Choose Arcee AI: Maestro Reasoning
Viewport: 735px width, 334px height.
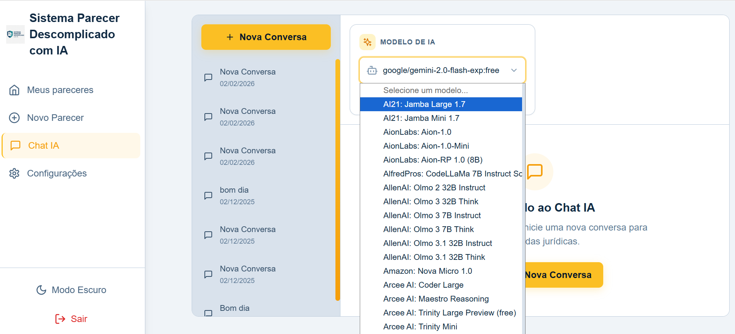[x=441, y=299]
